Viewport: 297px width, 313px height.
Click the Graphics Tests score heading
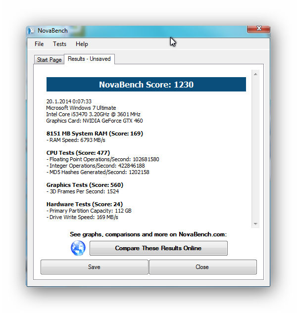tap(85, 185)
